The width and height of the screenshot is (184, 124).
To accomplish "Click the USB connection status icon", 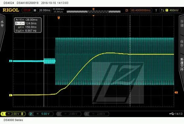I will tap(172, 114).
